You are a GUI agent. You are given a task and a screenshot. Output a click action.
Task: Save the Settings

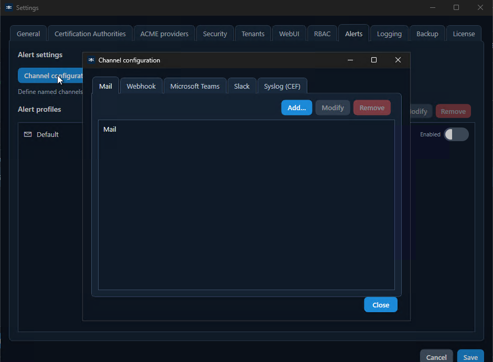[x=470, y=357]
